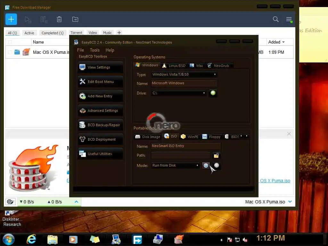Start downloads with the play icon in Free Download Manager
The height and width of the screenshot is (246, 328).
pyautogui.click(x=28, y=20)
